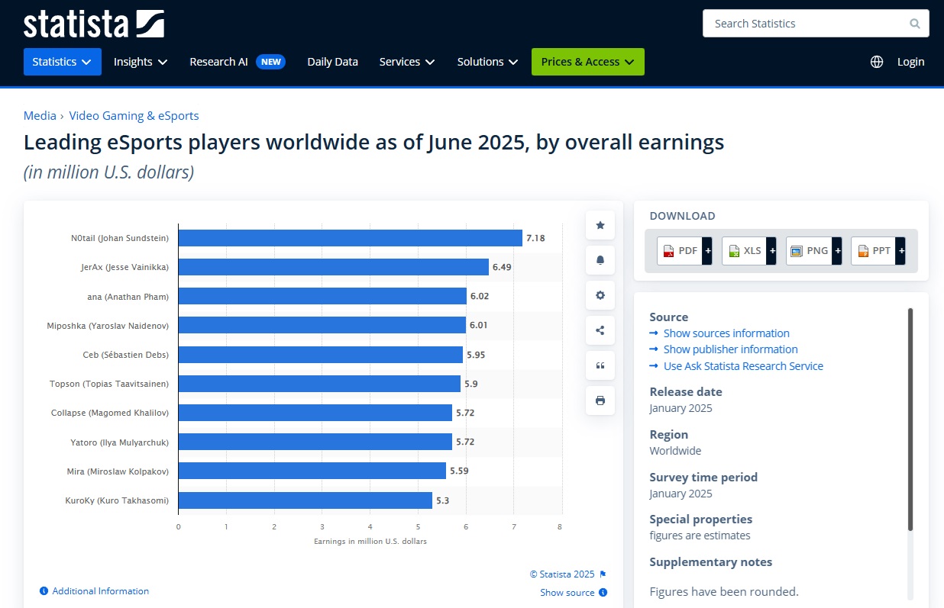Click the XLS file icon
Screen dimensions: 944x608
[733, 251]
